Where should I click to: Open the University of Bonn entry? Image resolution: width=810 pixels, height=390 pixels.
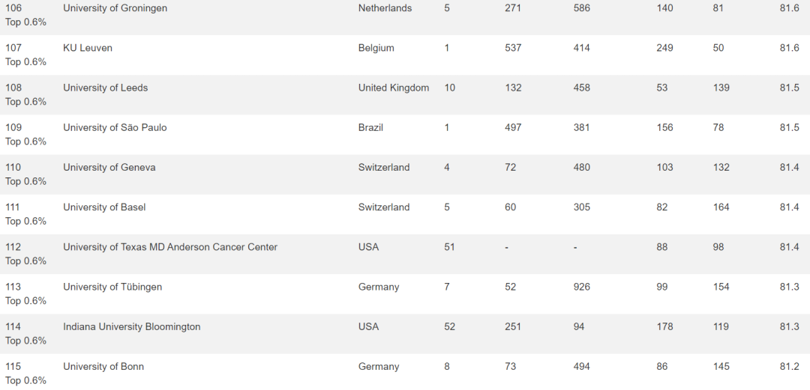[103, 366]
